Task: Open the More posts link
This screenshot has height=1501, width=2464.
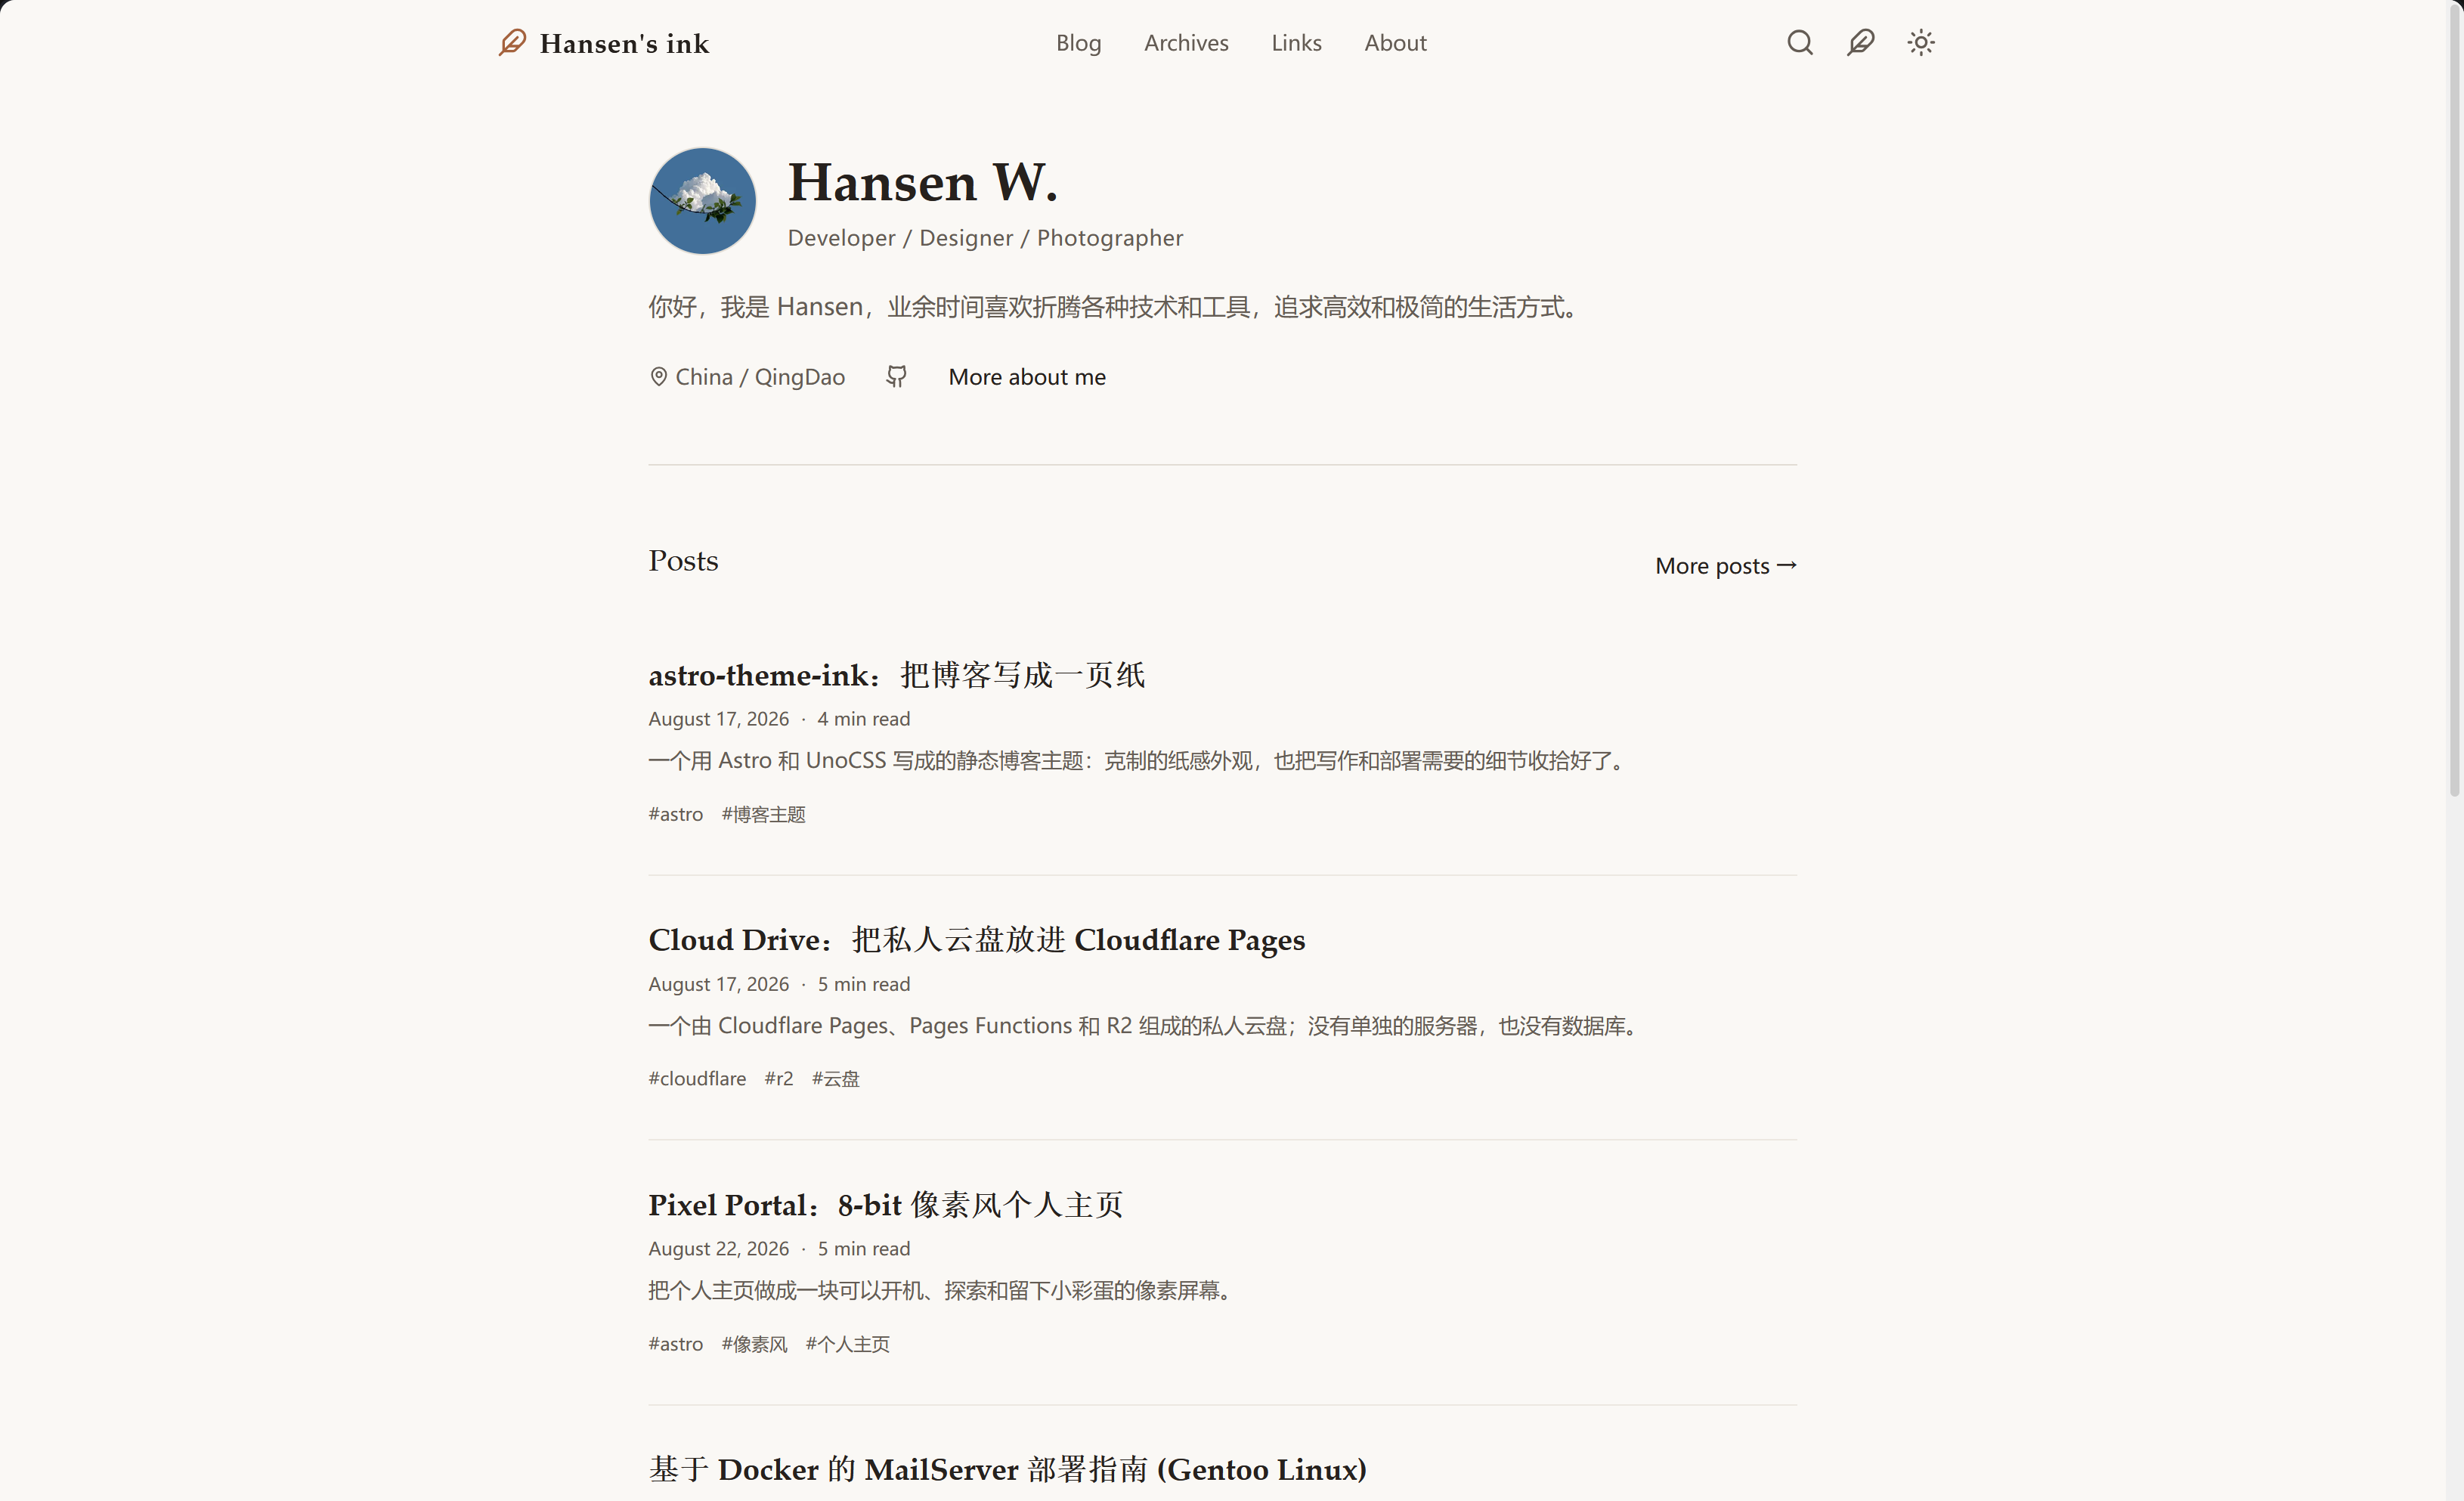Action: point(1726,566)
